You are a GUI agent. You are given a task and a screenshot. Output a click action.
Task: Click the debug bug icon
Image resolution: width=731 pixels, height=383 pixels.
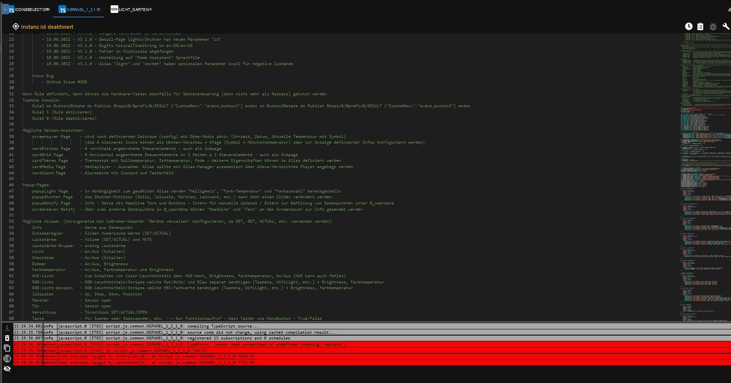(x=713, y=27)
